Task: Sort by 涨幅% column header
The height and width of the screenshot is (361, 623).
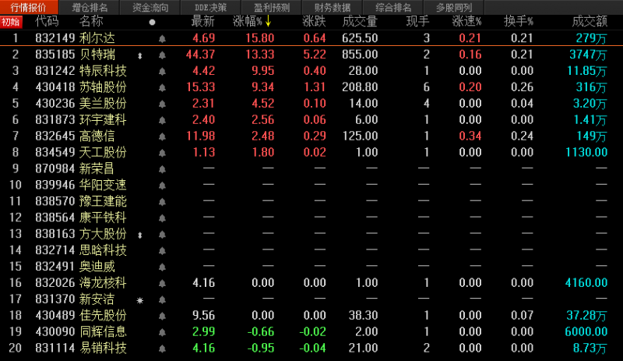Action: (247, 22)
